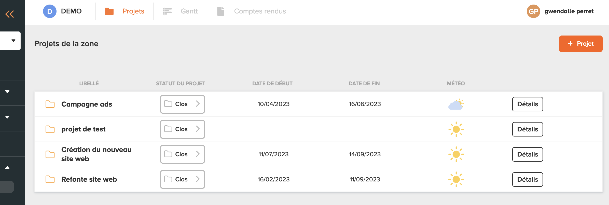
Task: Click the cloudy weather icon for Campagne ads
Action: pos(456,104)
